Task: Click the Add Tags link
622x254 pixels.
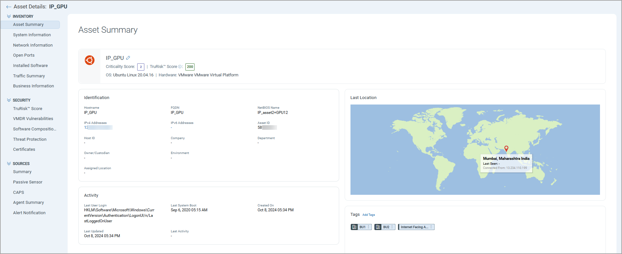Action: click(369, 215)
